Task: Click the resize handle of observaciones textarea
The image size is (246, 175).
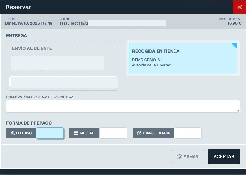Action: (238, 111)
